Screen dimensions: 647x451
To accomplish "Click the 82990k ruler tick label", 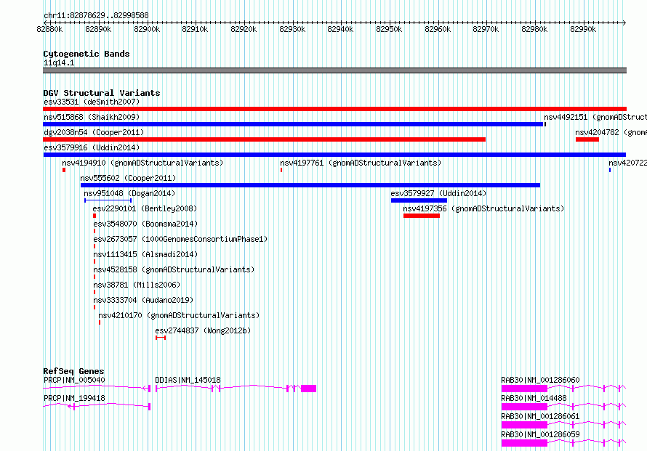I will coord(582,29).
